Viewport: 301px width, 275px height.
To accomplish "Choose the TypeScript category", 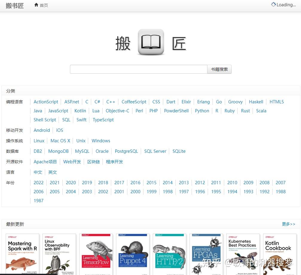I will [x=103, y=120].
